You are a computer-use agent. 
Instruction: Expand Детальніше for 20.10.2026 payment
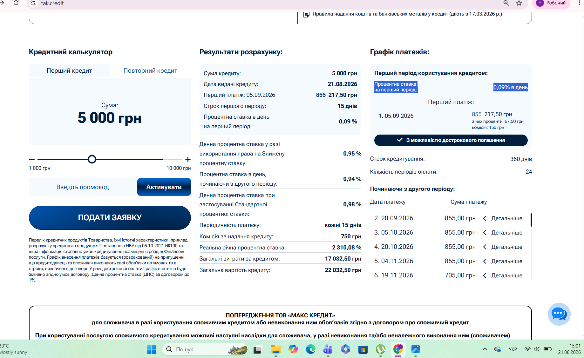(503, 247)
